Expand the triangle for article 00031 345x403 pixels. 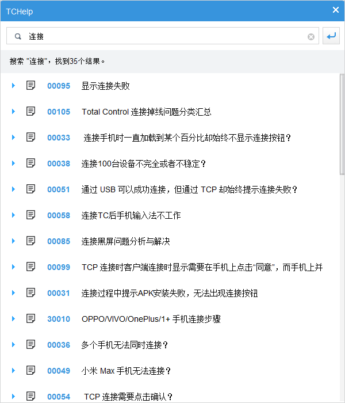pos(13,293)
